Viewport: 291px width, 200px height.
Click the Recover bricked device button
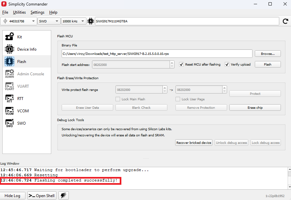click(x=194, y=143)
